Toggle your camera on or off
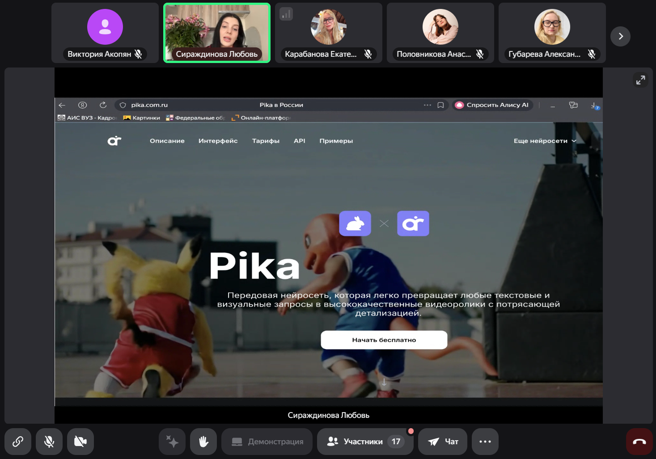The image size is (656, 459). click(80, 442)
